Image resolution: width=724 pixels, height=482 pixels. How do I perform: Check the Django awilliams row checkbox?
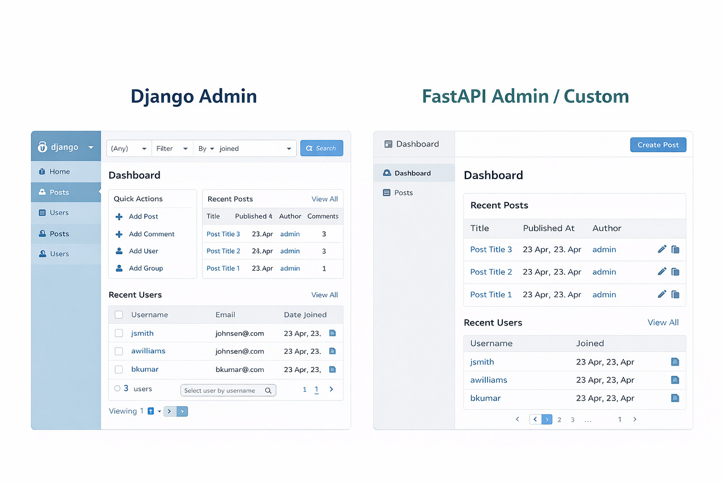coord(119,351)
